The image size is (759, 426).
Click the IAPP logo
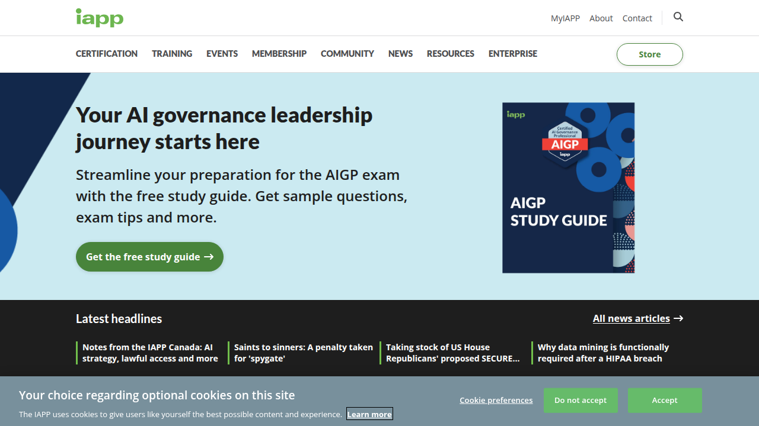pyautogui.click(x=100, y=18)
